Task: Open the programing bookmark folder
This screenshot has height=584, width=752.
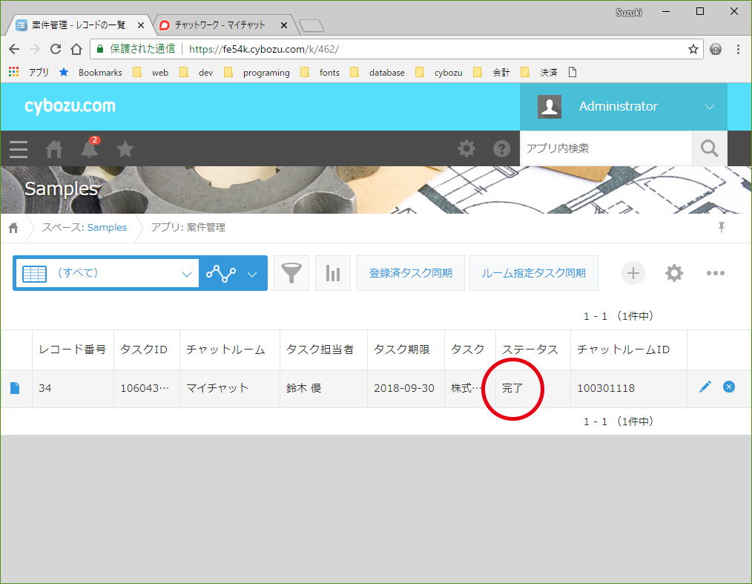Action: click(257, 73)
